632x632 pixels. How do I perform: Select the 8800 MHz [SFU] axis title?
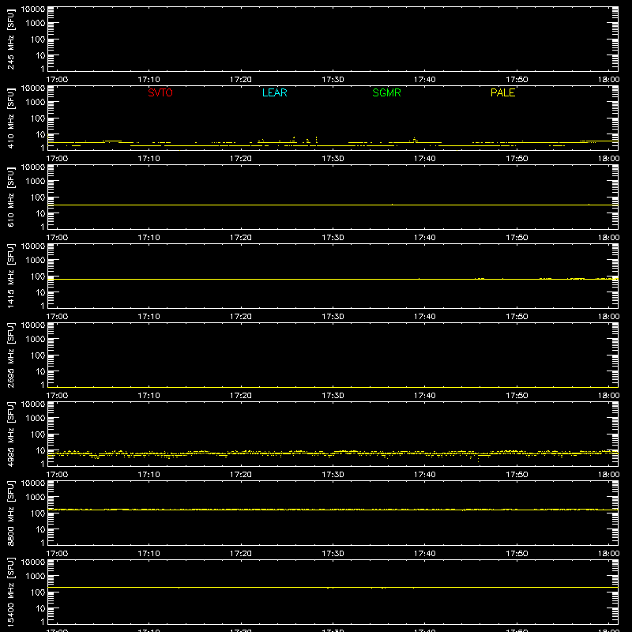click(11, 513)
